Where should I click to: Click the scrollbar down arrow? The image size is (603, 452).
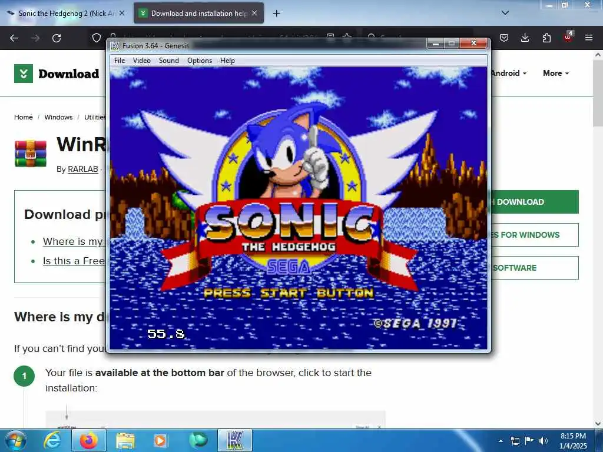coord(598,424)
